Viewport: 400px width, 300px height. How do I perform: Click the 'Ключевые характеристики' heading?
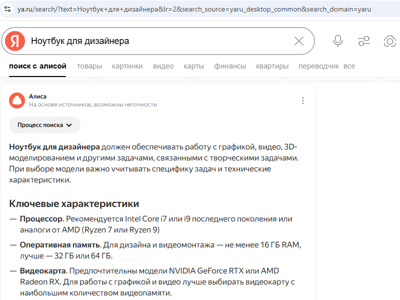(74, 203)
